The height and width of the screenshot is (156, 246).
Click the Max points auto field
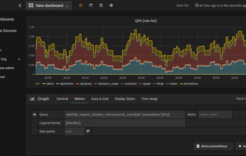(74, 131)
